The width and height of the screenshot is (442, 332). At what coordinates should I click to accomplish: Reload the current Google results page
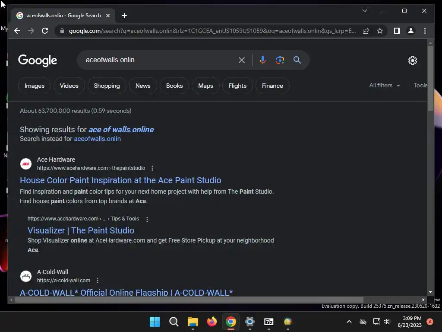pyautogui.click(x=45, y=31)
